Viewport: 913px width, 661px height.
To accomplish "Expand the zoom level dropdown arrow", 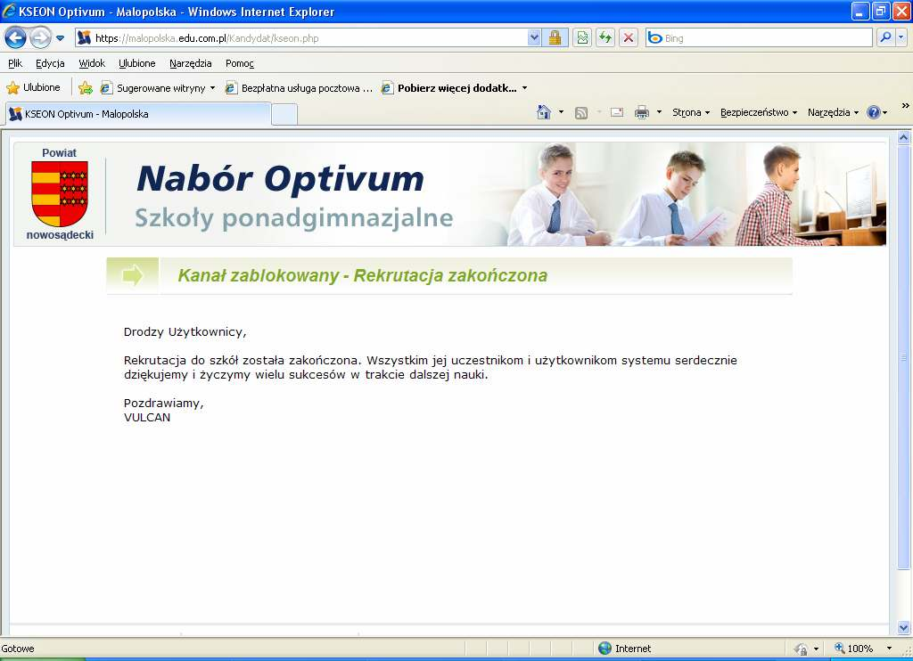I will 889,649.
